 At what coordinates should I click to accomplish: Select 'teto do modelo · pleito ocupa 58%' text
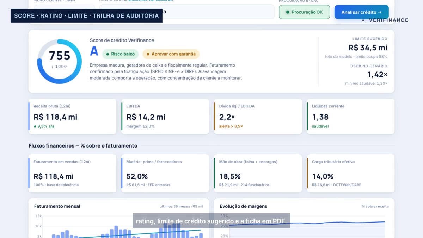point(356,57)
